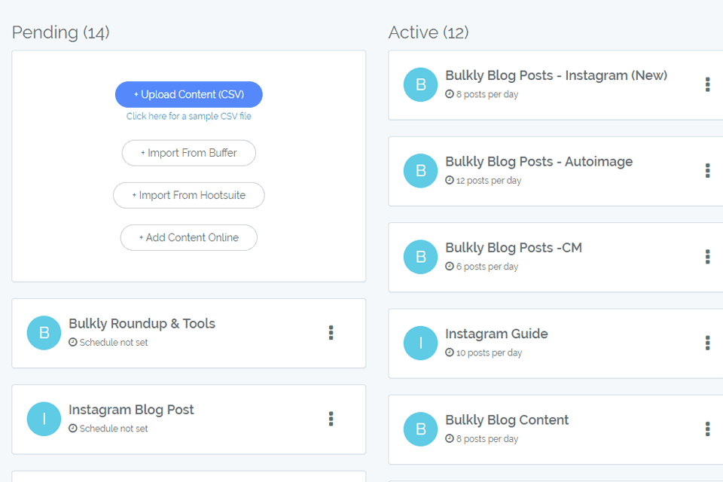723x482 pixels.
Task: Open kebab menu for Instagram Blog Post
Action: click(x=331, y=419)
